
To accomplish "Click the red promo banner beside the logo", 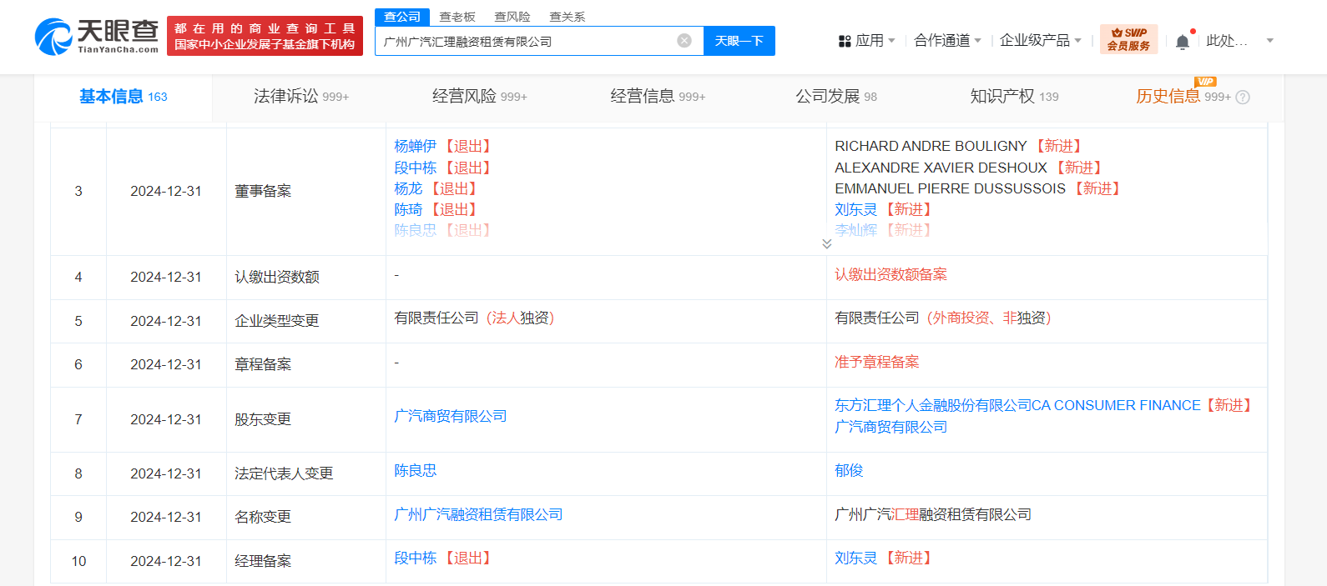I will (265, 36).
